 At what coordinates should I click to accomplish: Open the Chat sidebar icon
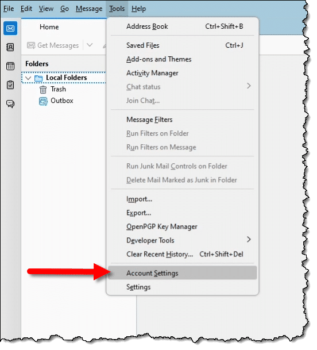point(10,104)
